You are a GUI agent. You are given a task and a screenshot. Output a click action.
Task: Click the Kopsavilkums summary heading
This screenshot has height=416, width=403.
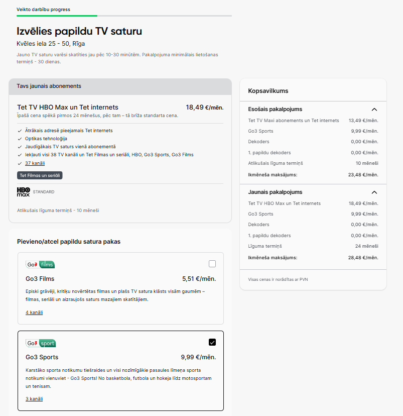[268, 91]
